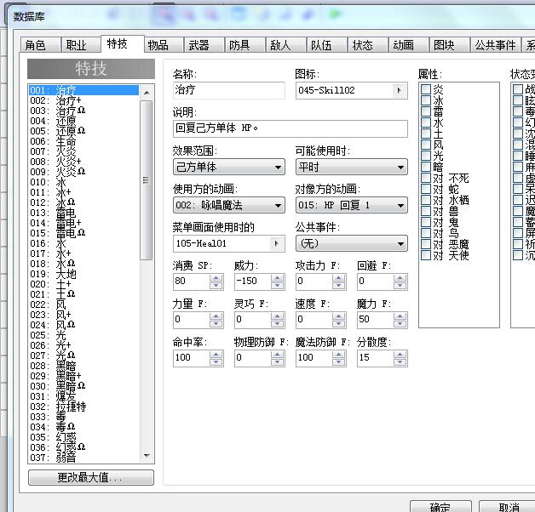Open the 图标 picker arrow for 045-Skill02
Viewport: 535px width, 512px height.
pos(399,90)
